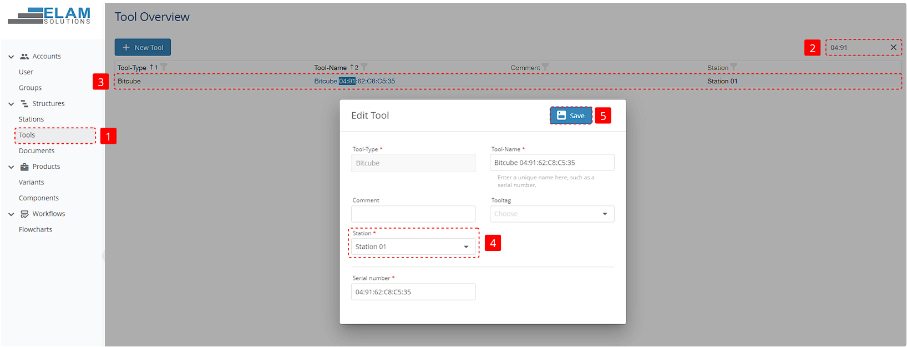Click the ELAM Solutions logo
Screen dimensions: 907x347
coord(49,16)
